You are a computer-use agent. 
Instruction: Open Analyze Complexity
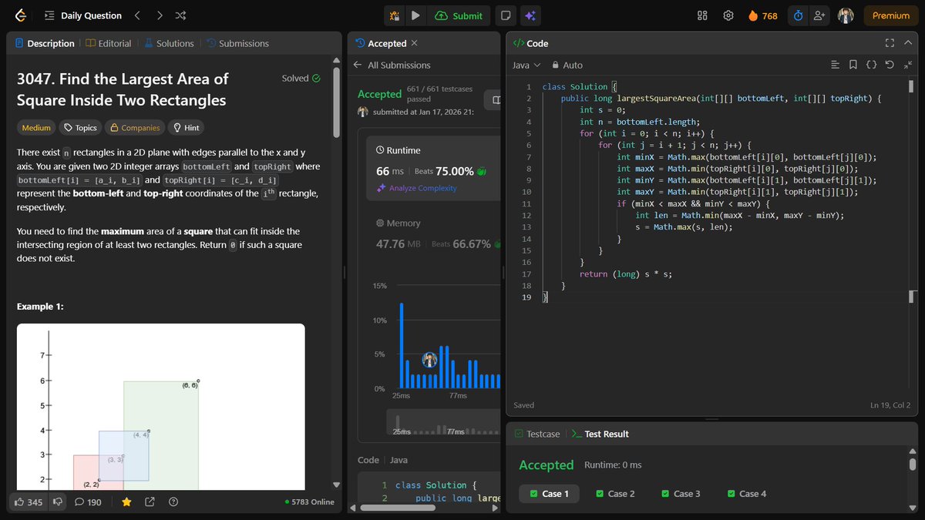pyautogui.click(x=417, y=189)
